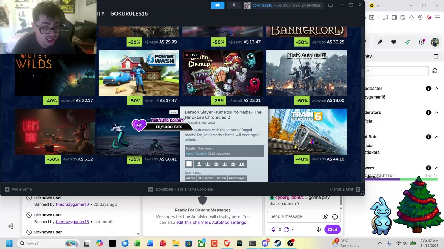
Task: Show info for Moderators section
Action: tap(428, 112)
